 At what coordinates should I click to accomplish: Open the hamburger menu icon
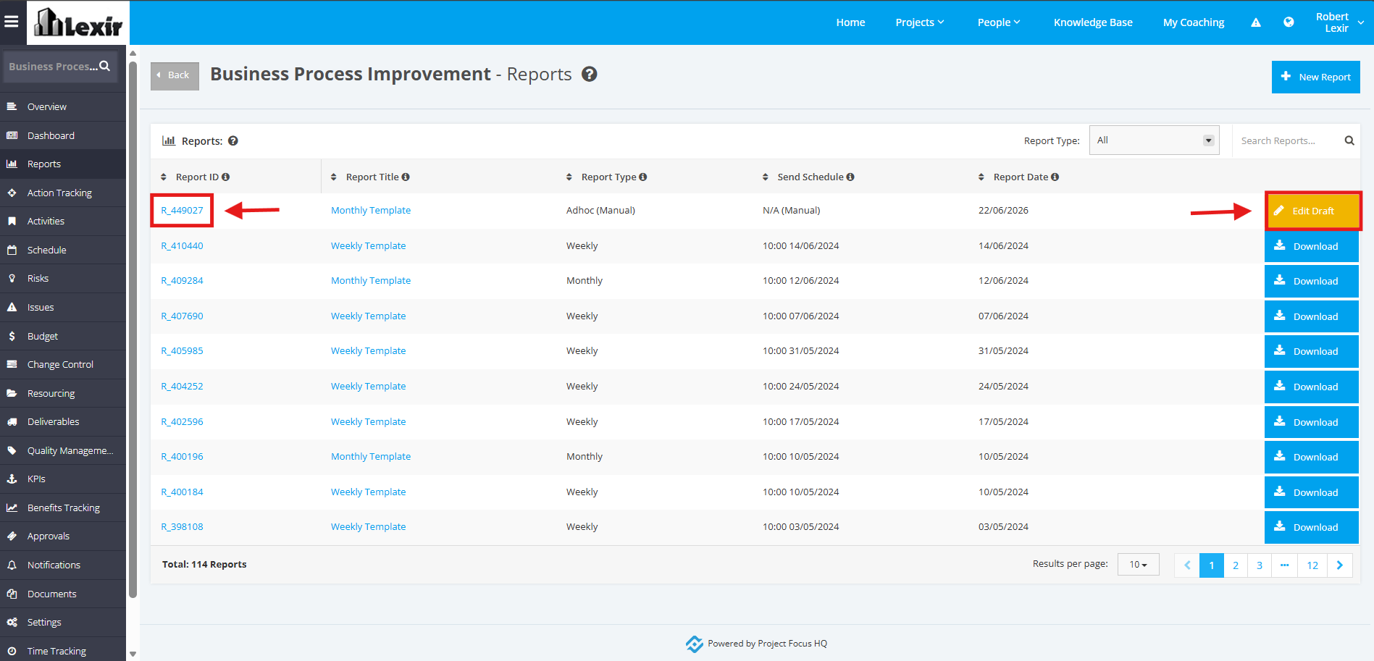[12, 22]
